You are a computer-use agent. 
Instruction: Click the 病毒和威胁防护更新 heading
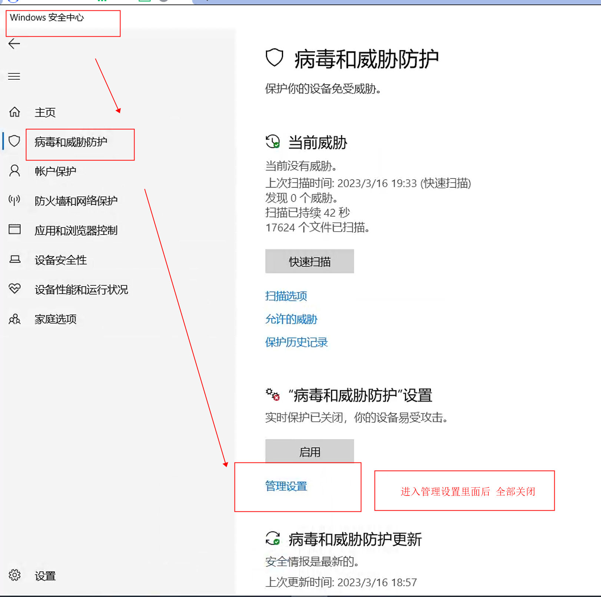[355, 539]
